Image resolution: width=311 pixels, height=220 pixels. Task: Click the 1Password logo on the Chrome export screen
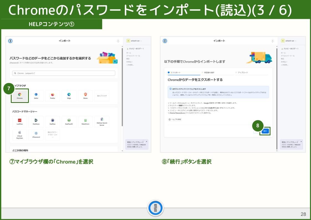pyautogui.click(x=165, y=41)
